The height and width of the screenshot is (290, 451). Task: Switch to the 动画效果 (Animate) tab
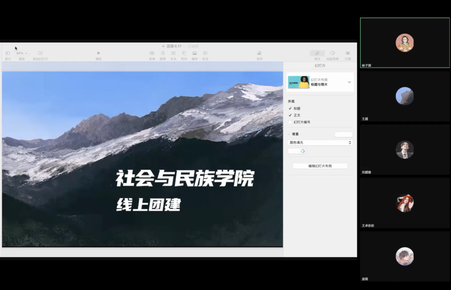pos(332,53)
